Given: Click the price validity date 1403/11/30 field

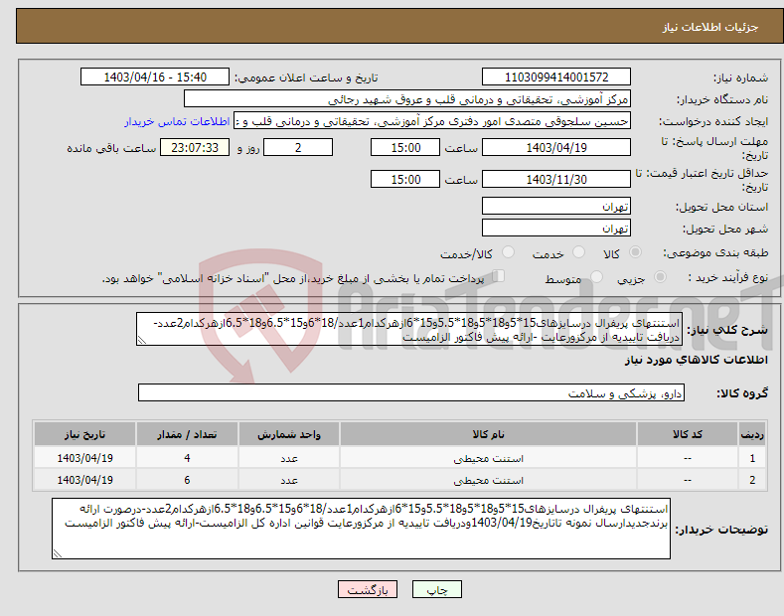Looking at the screenshot, I should 556,179.
